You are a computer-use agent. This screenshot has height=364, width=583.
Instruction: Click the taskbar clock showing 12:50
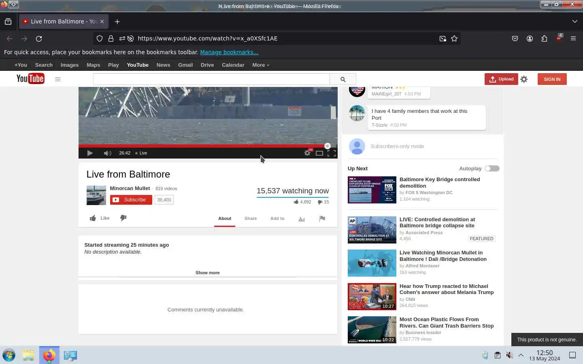(545, 356)
